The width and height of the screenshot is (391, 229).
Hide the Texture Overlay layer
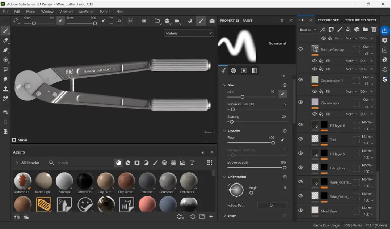click(x=301, y=49)
